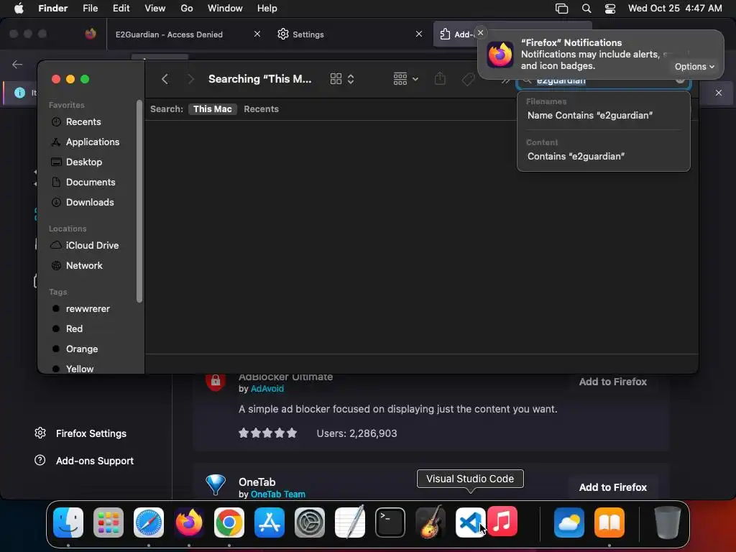Image resolution: width=736 pixels, height=552 pixels.
Task: Click Add to Firefox for OneTab
Action: click(x=612, y=487)
